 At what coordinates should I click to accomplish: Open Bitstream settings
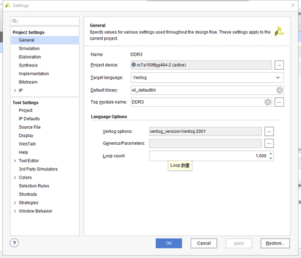28,82
